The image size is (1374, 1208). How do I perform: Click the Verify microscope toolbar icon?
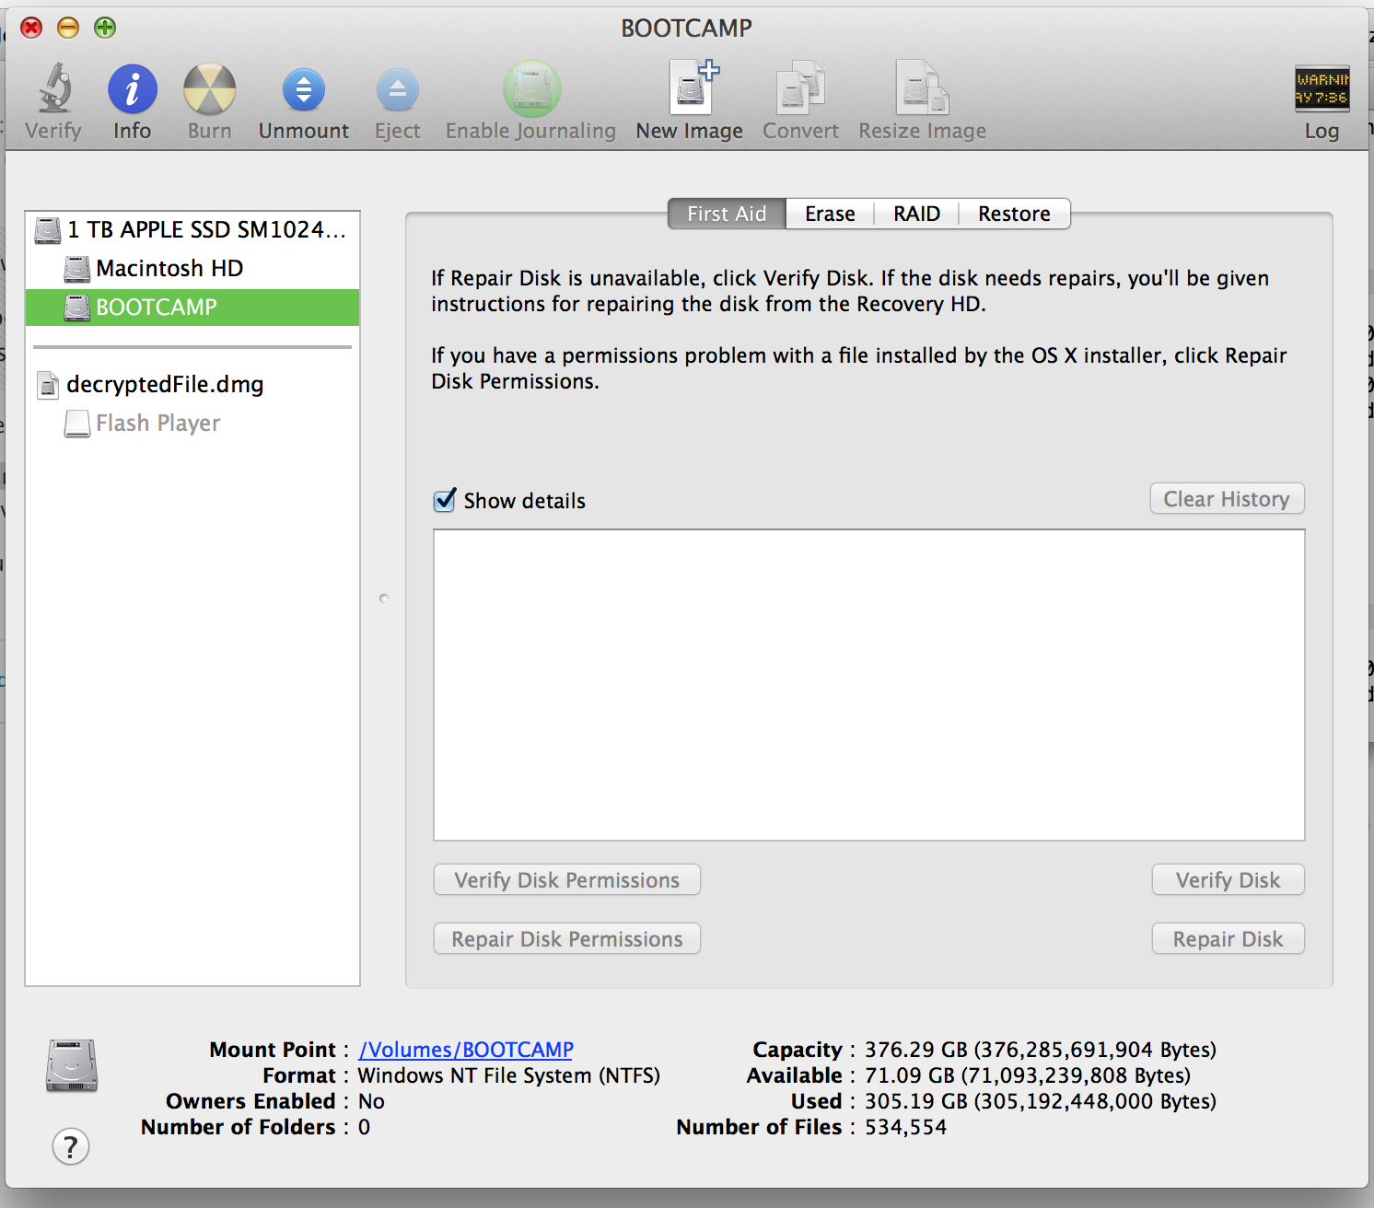point(53,88)
